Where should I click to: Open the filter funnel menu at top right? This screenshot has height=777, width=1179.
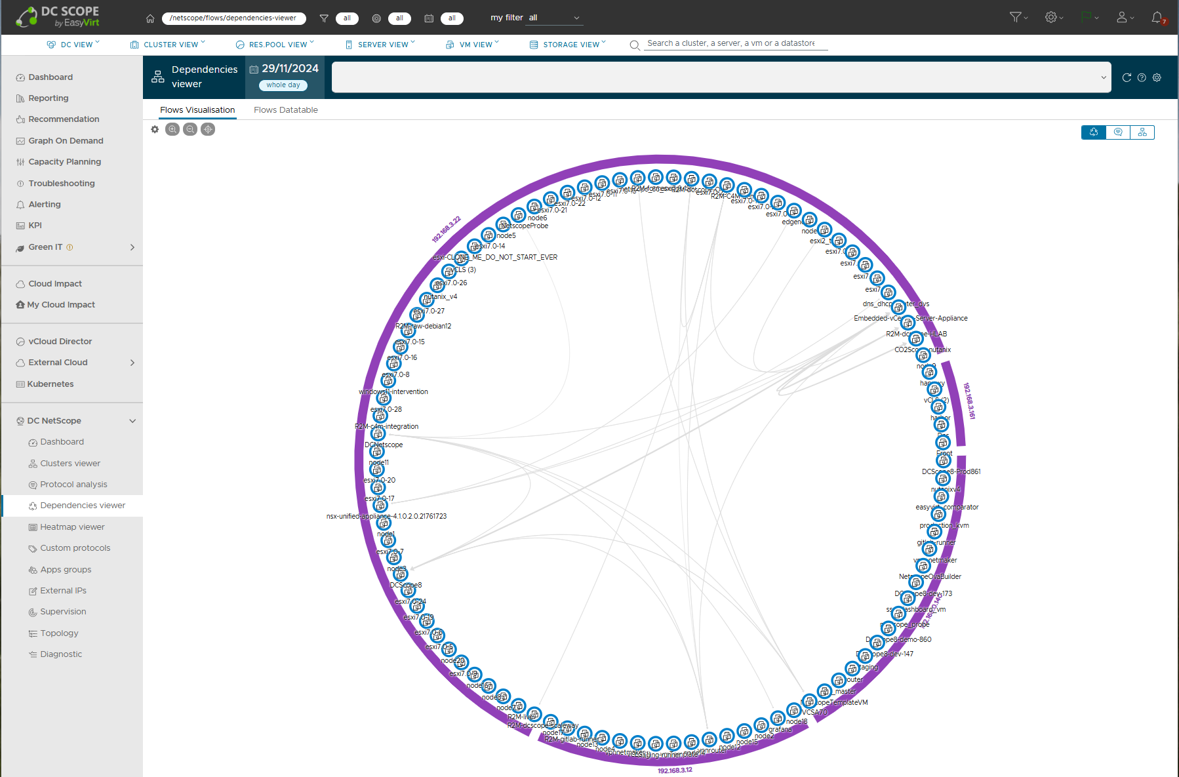coord(1018,18)
